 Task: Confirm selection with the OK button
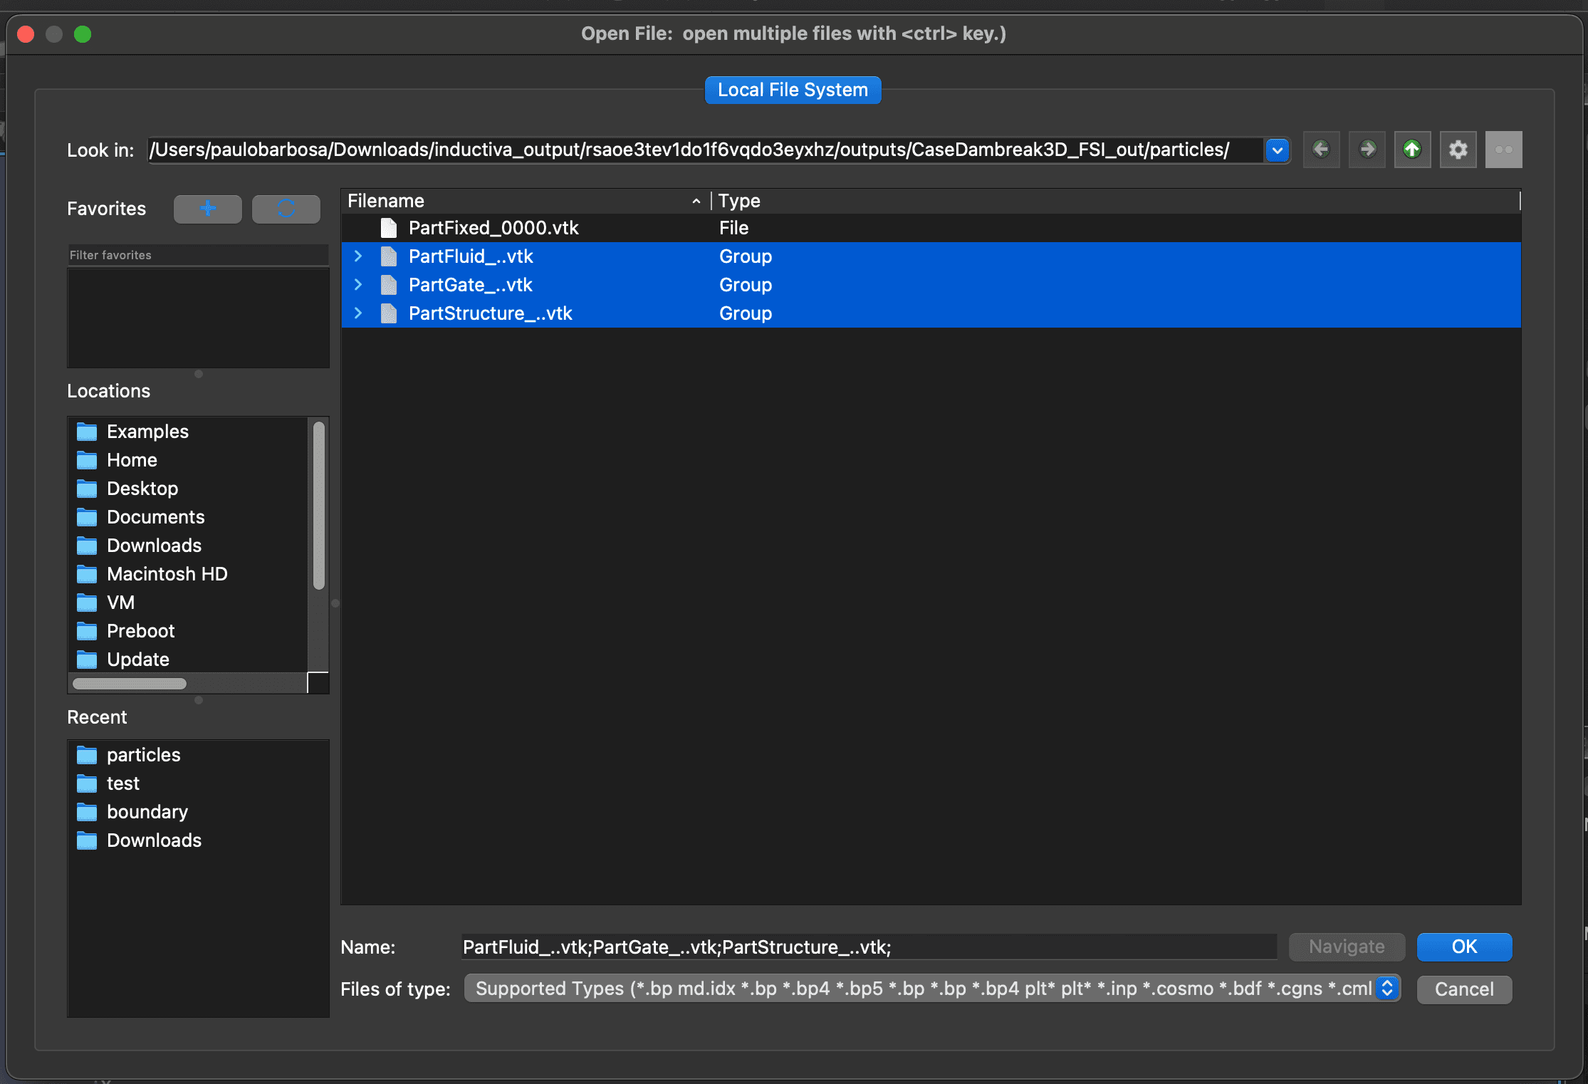(1463, 947)
